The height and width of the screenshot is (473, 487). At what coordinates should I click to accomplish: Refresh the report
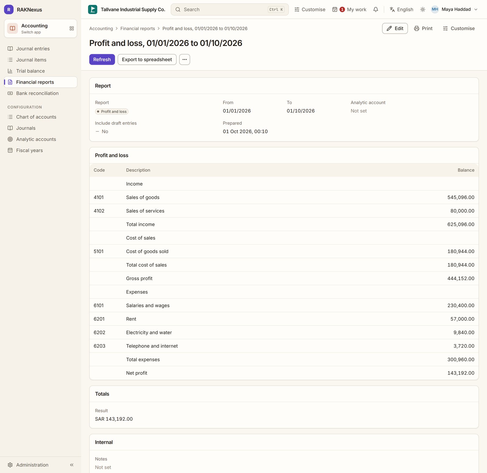tap(102, 60)
